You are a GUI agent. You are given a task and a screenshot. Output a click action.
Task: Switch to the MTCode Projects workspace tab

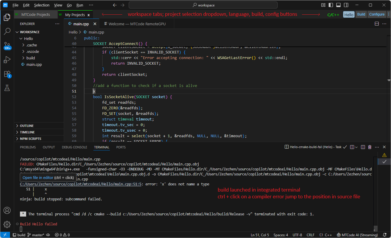pos(35,14)
